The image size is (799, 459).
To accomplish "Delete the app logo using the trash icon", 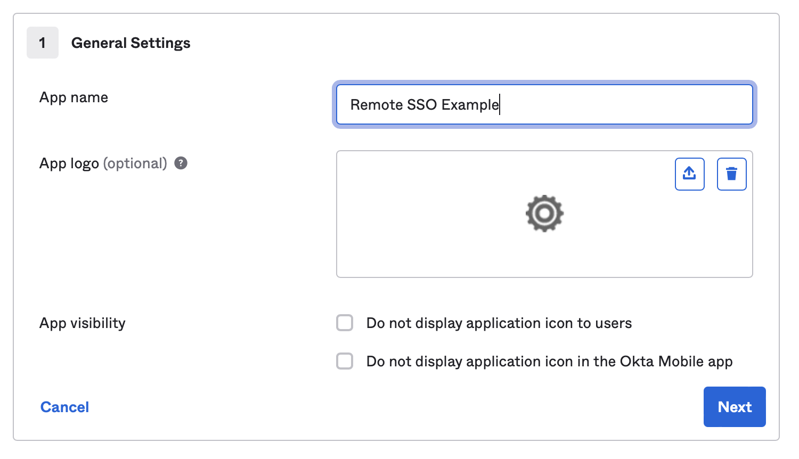I will click(x=731, y=174).
